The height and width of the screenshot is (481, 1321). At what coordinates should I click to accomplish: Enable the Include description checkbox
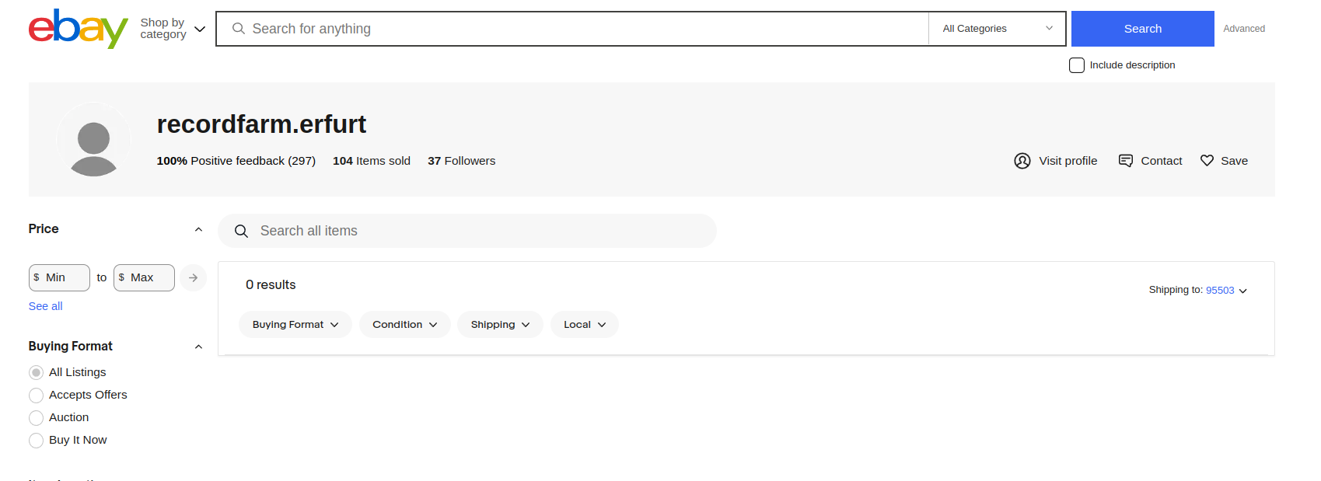pos(1077,65)
